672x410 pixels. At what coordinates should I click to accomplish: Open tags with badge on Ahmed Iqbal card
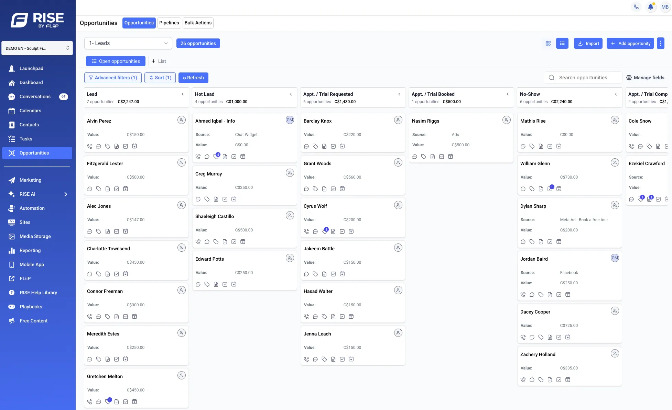[216, 156]
